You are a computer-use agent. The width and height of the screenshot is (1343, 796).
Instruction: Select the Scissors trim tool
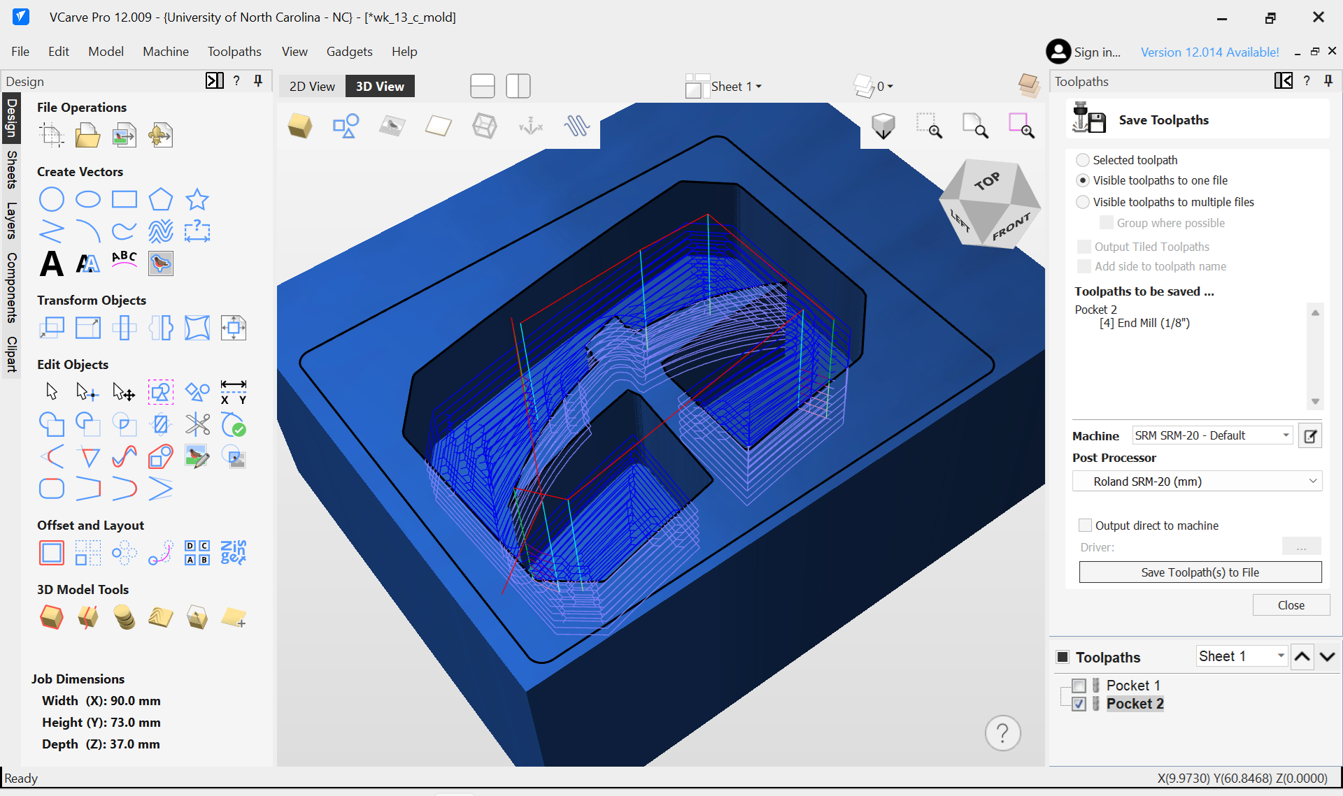click(x=197, y=424)
